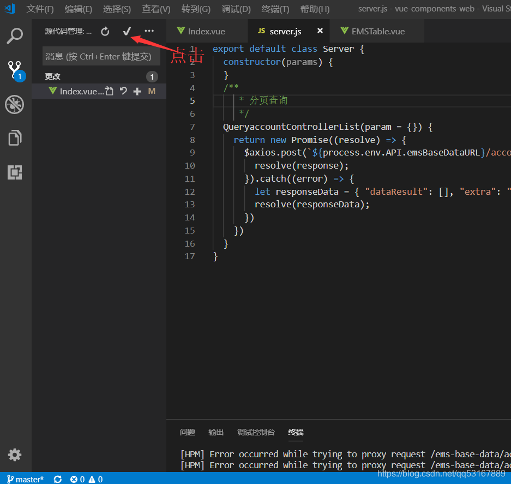Open the 输出 panel tab
This screenshot has height=484, width=511.
click(216, 433)
